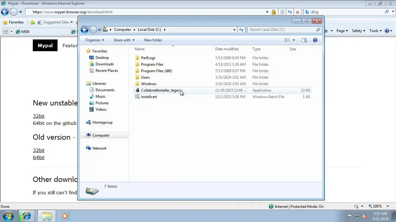Click Internet Explorer Back button
Image resolution: width=396 pixels, height=222 pixels.
pyautogui.click(x=5, y=12)
